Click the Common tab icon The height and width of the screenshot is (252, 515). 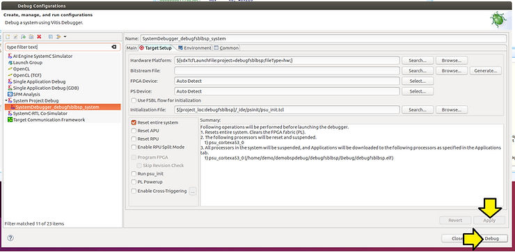click(x=216, y=48)
